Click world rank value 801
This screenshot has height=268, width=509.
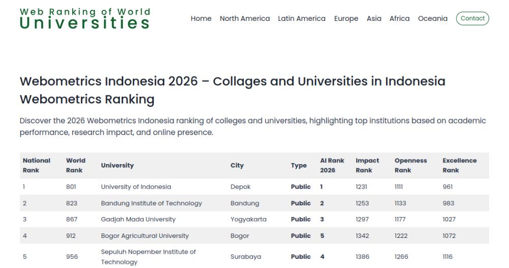[71, 187]
